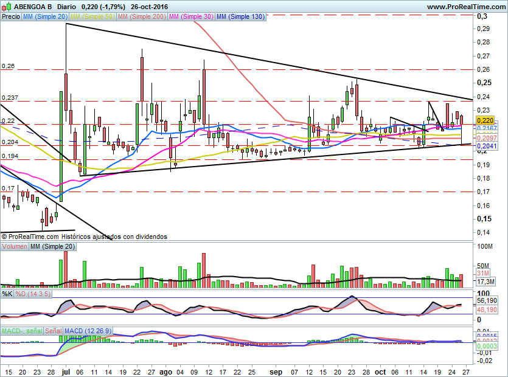The image size is (508, 377).
Task: Click the volume MM (Simple 20) label
Action: 52,246
